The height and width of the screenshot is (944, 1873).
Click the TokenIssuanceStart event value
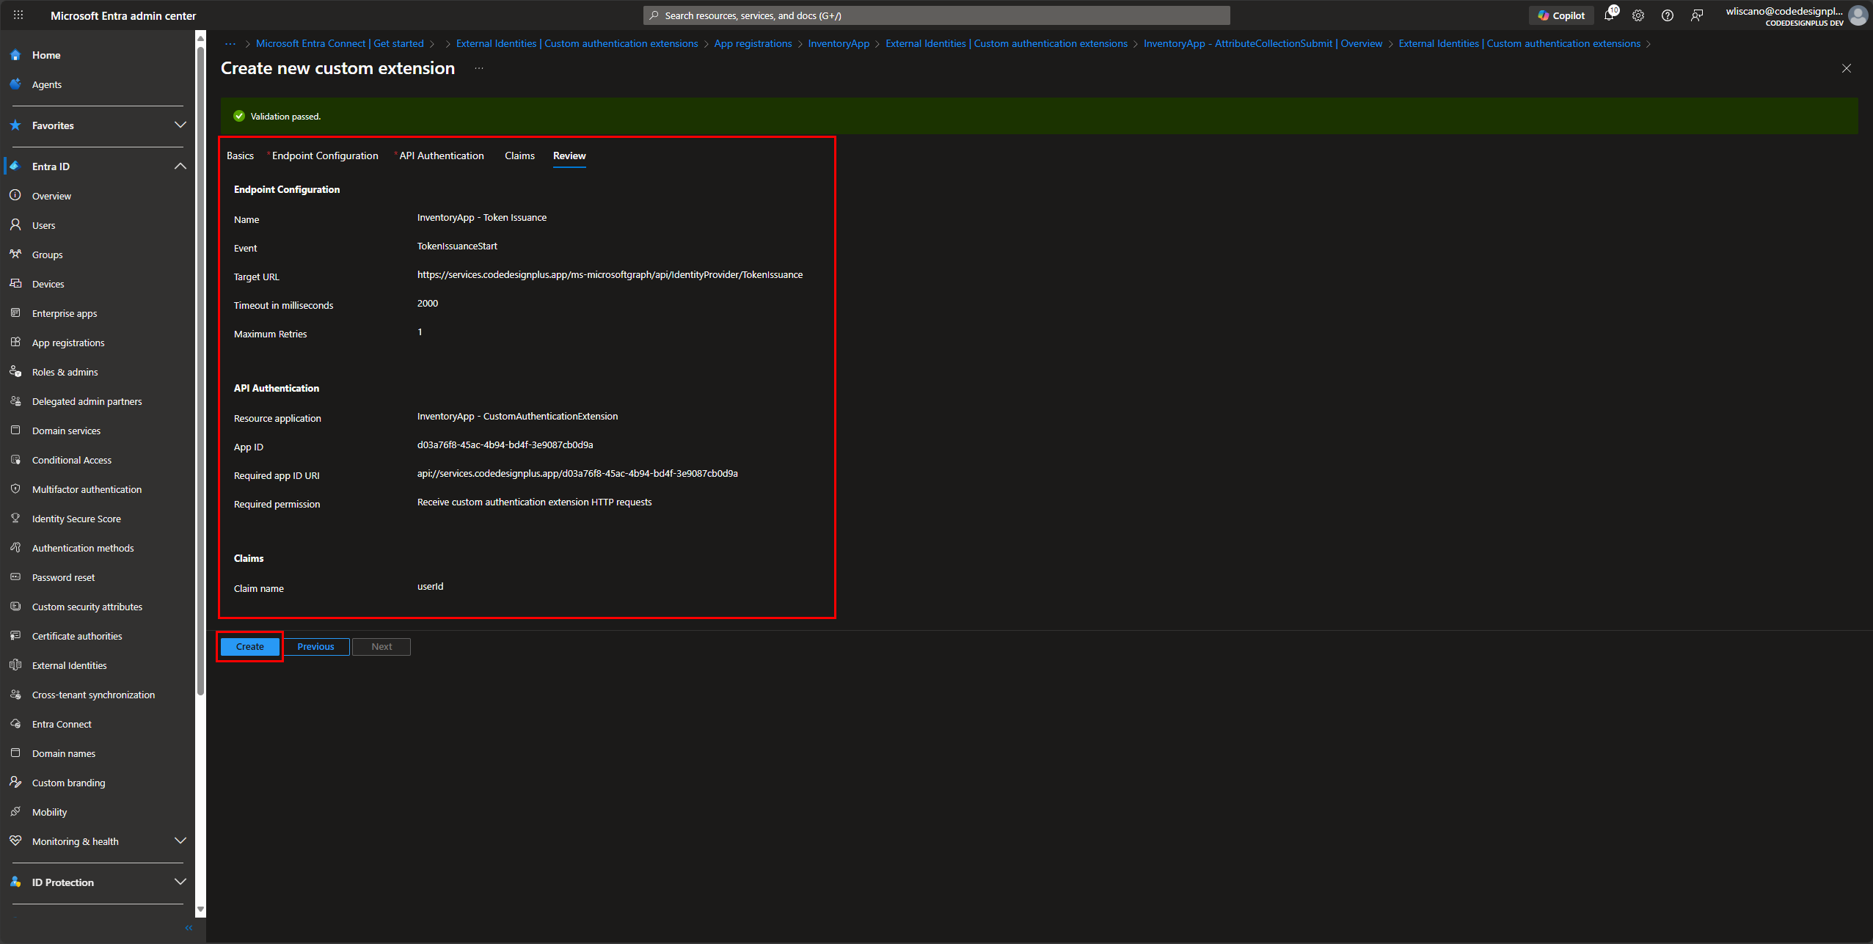click(457, 246)
